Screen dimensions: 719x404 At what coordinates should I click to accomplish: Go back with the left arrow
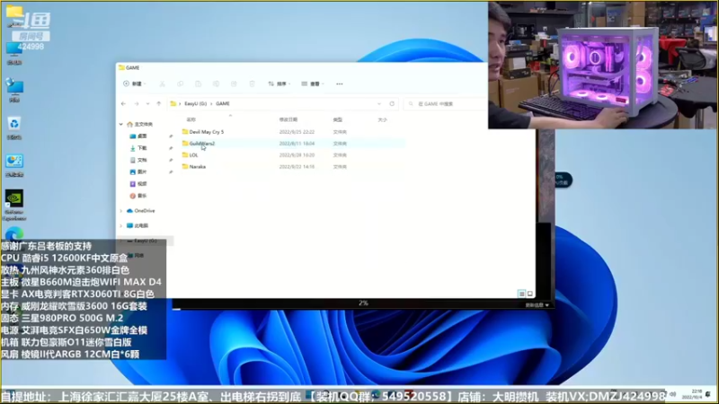click(123, 104)
